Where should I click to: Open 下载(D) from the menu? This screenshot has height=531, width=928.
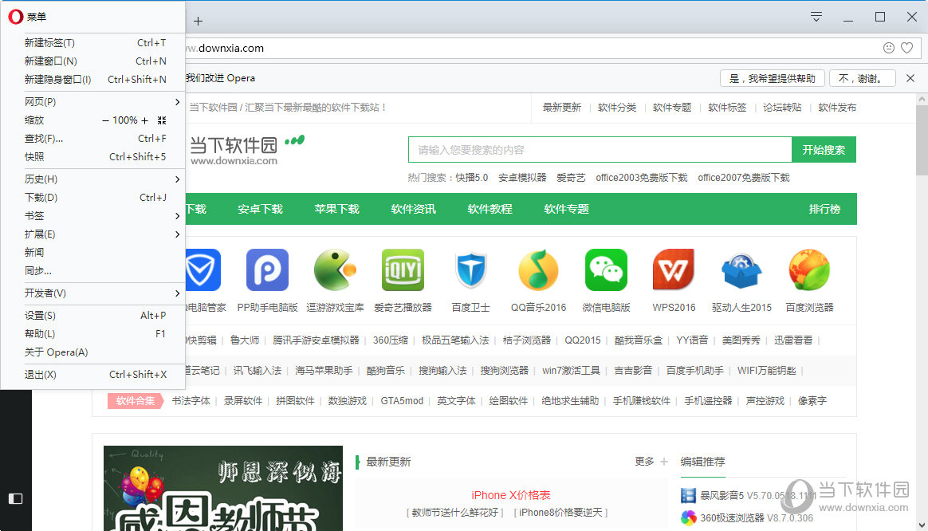[x=93, y=198]
